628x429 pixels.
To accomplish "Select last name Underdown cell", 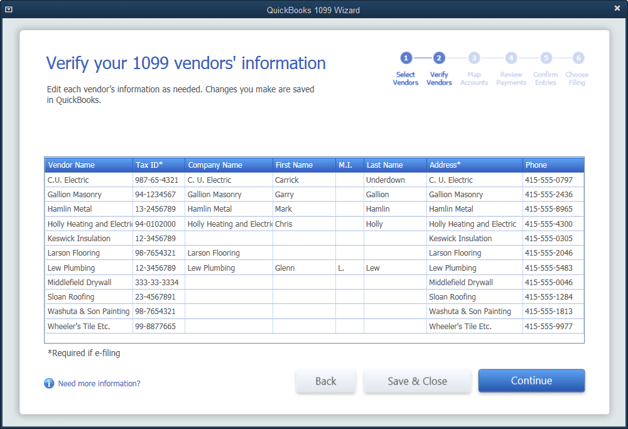I will [395, 180].
